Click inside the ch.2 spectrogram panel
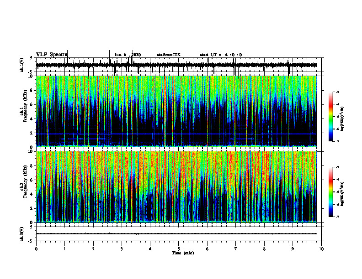Viewport: 362px width, 279px height. [176, 187]
